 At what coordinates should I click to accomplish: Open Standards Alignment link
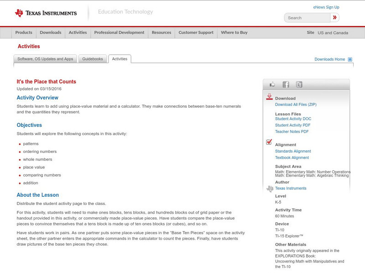[x=293, y=151]
